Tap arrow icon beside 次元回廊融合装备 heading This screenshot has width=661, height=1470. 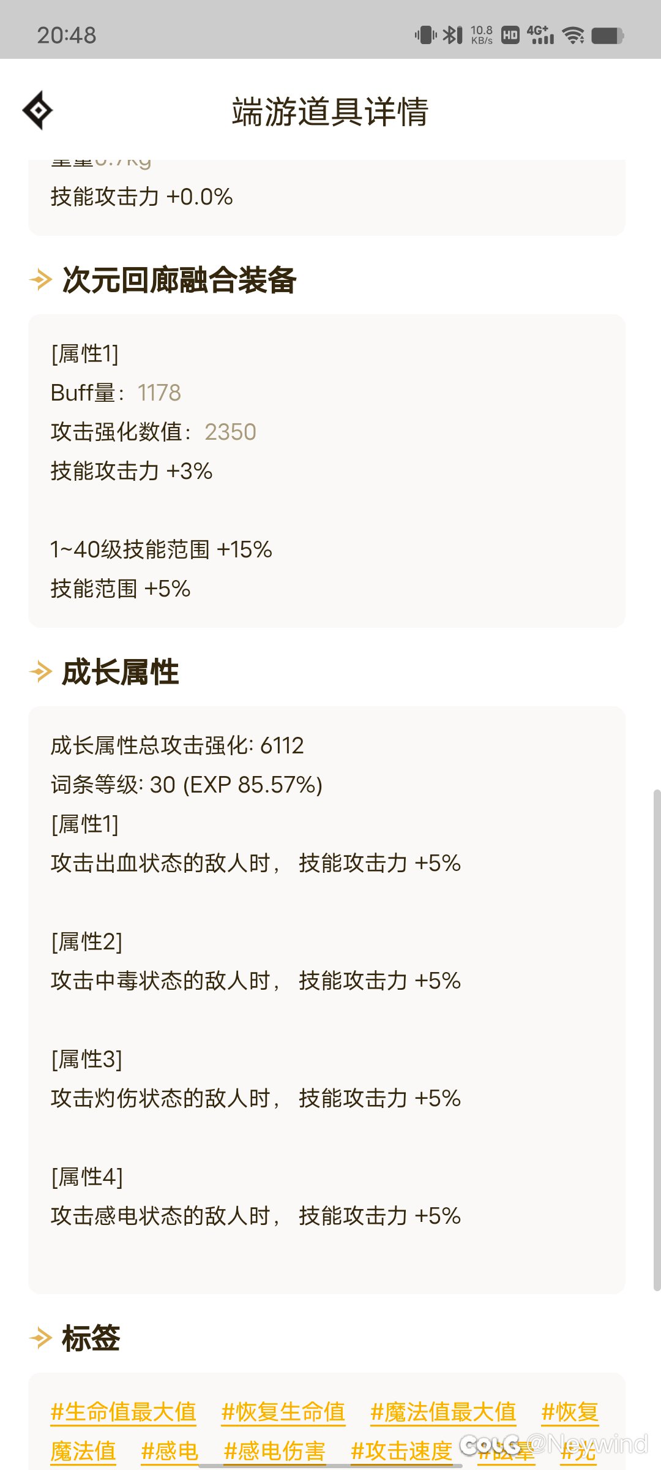point(41,280)
